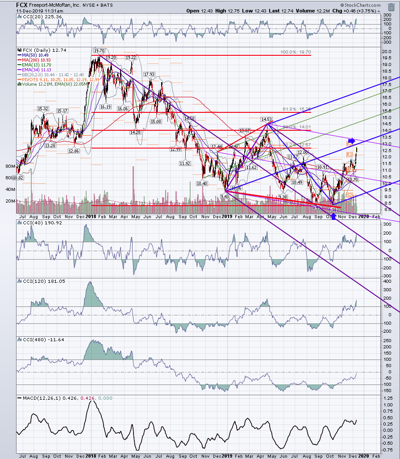
Task: Click the S2 pivot marker
Action: (350, 195)
